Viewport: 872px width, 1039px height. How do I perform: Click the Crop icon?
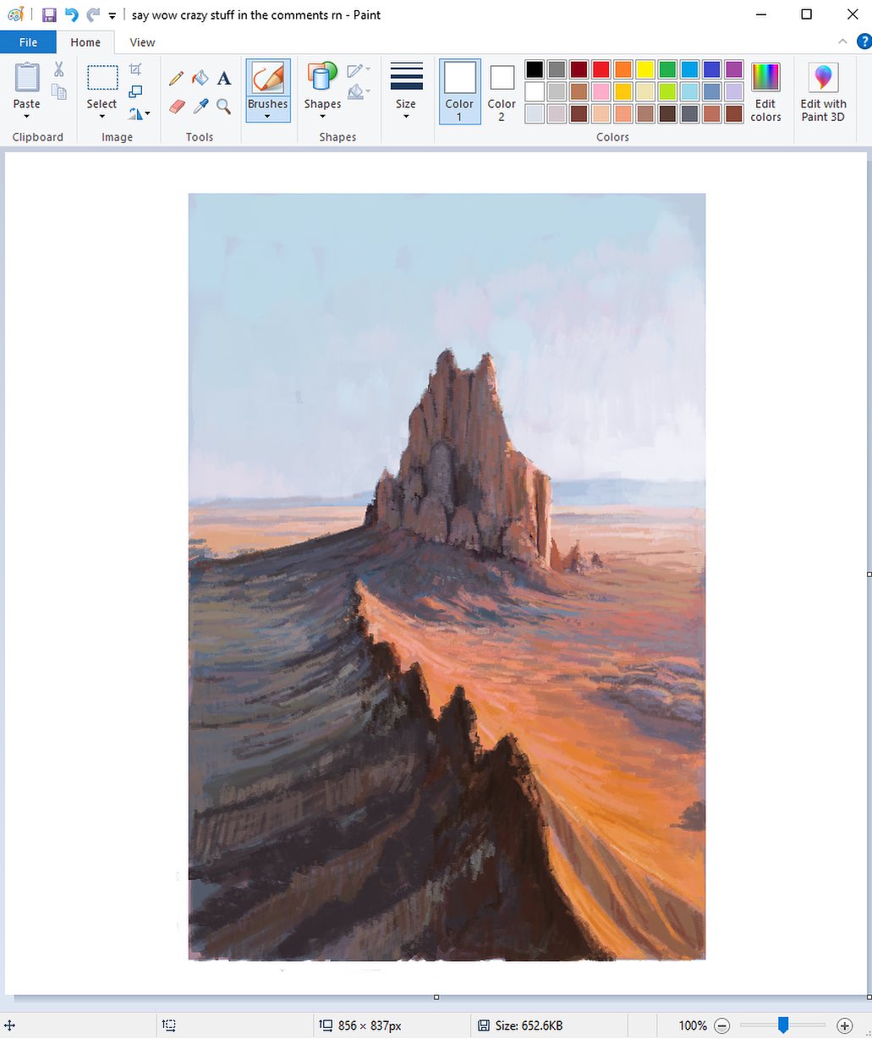tap(135, 69)
